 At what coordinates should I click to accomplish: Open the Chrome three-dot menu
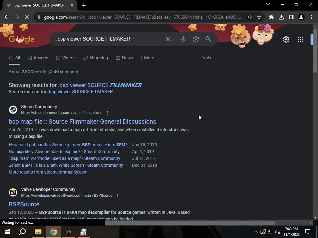click(x=311, y=17)
